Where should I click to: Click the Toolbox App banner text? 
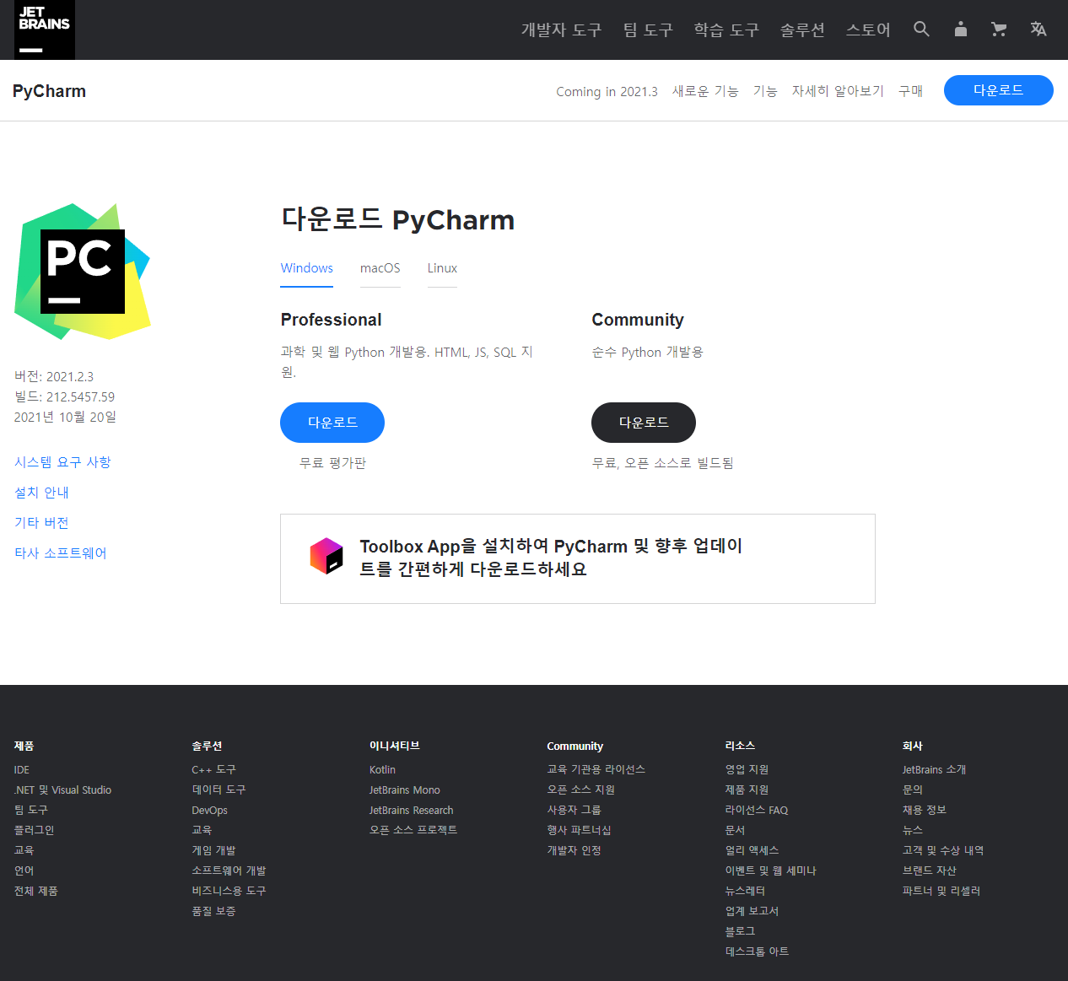pyautogui.click(x=551, y=558)
